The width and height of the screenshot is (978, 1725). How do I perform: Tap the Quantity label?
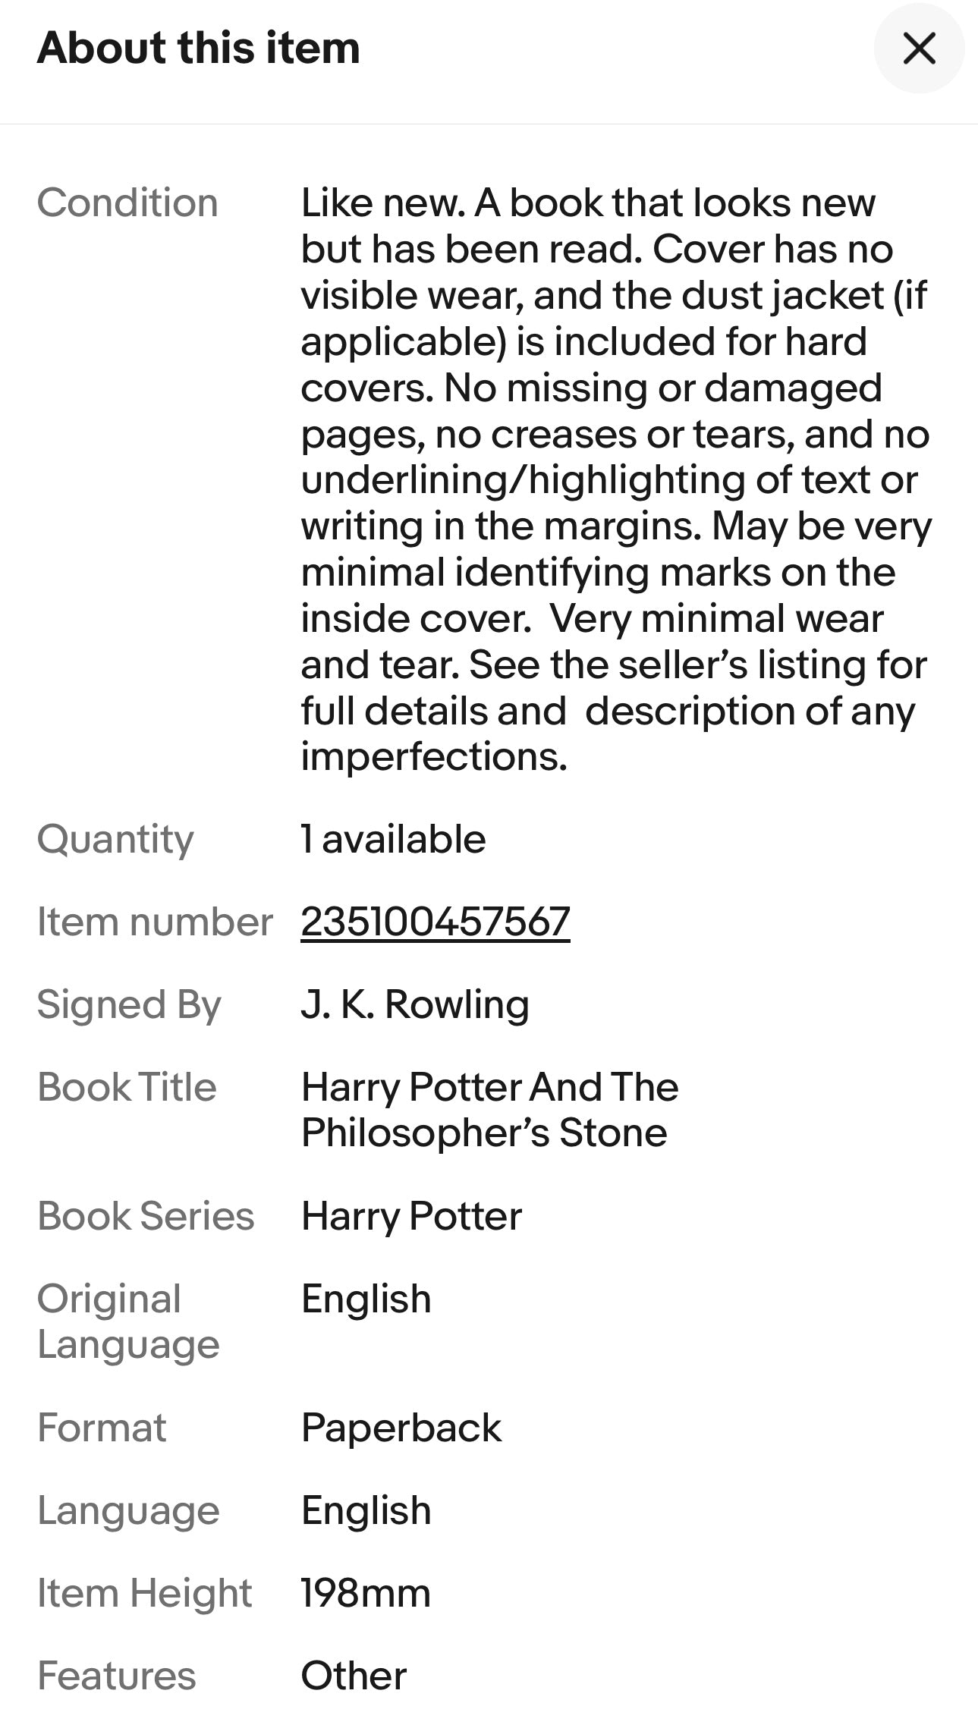[x=115, y=839]
